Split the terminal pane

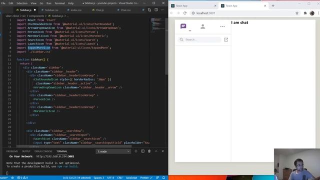pos(143,151)
